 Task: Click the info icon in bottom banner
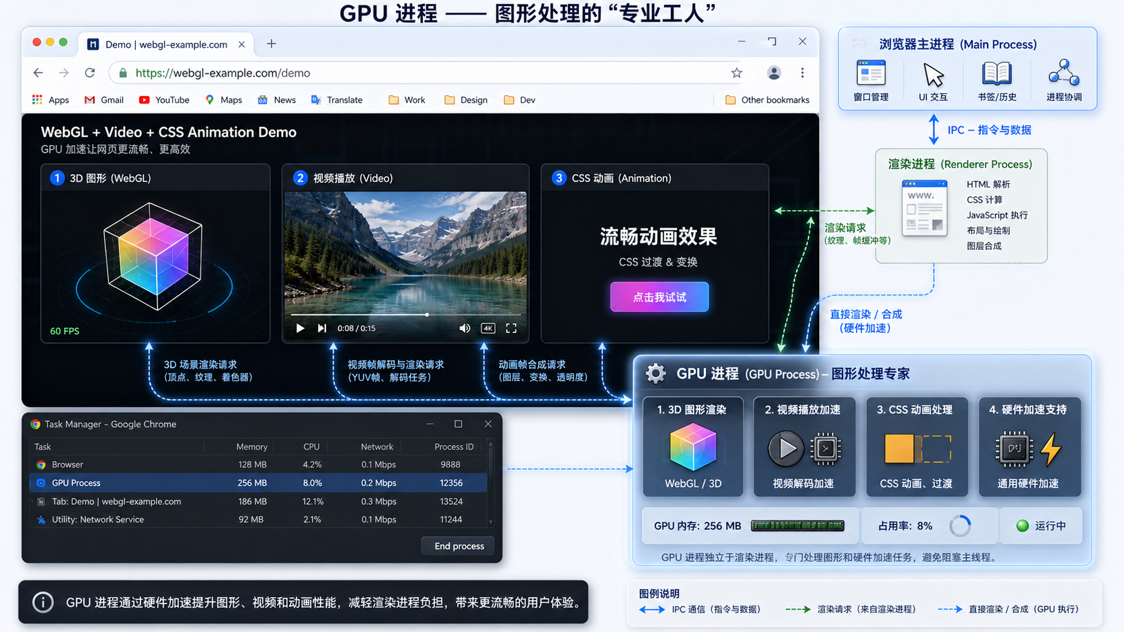pos(43,602)
